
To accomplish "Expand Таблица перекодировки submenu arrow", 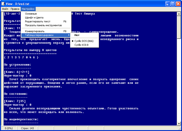I will [x=69, y=35].
